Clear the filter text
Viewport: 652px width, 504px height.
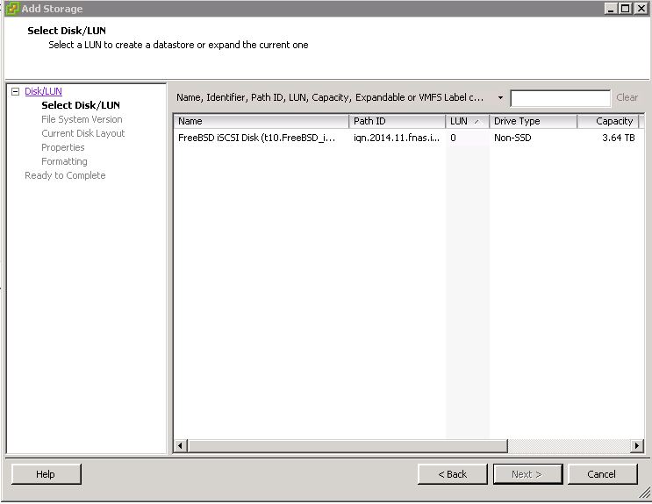627,97
